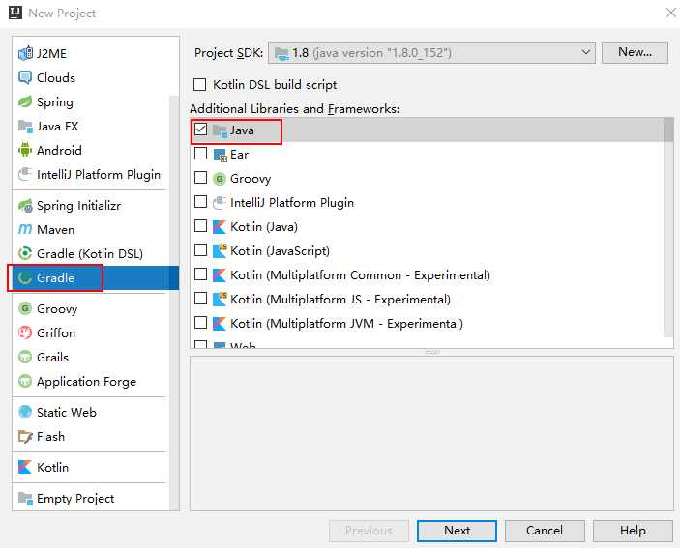Click the Griffon icon
The width and height of the screenshot is (680, 548).
(x=25, y=332)
